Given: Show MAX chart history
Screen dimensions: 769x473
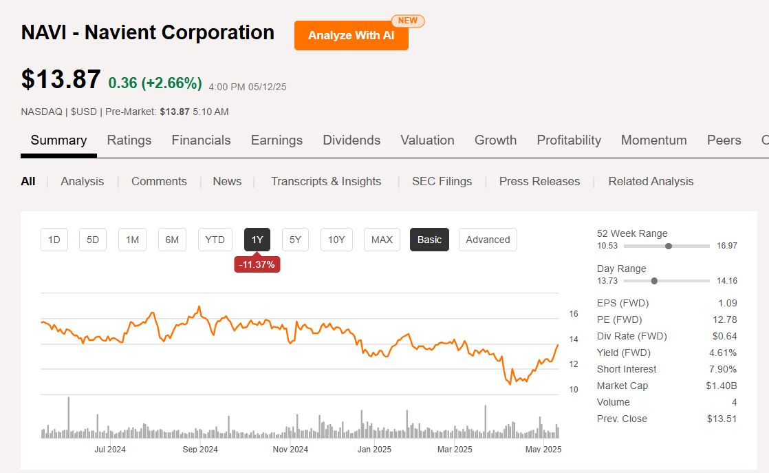Looking at the screenshot, I should 382,240.
